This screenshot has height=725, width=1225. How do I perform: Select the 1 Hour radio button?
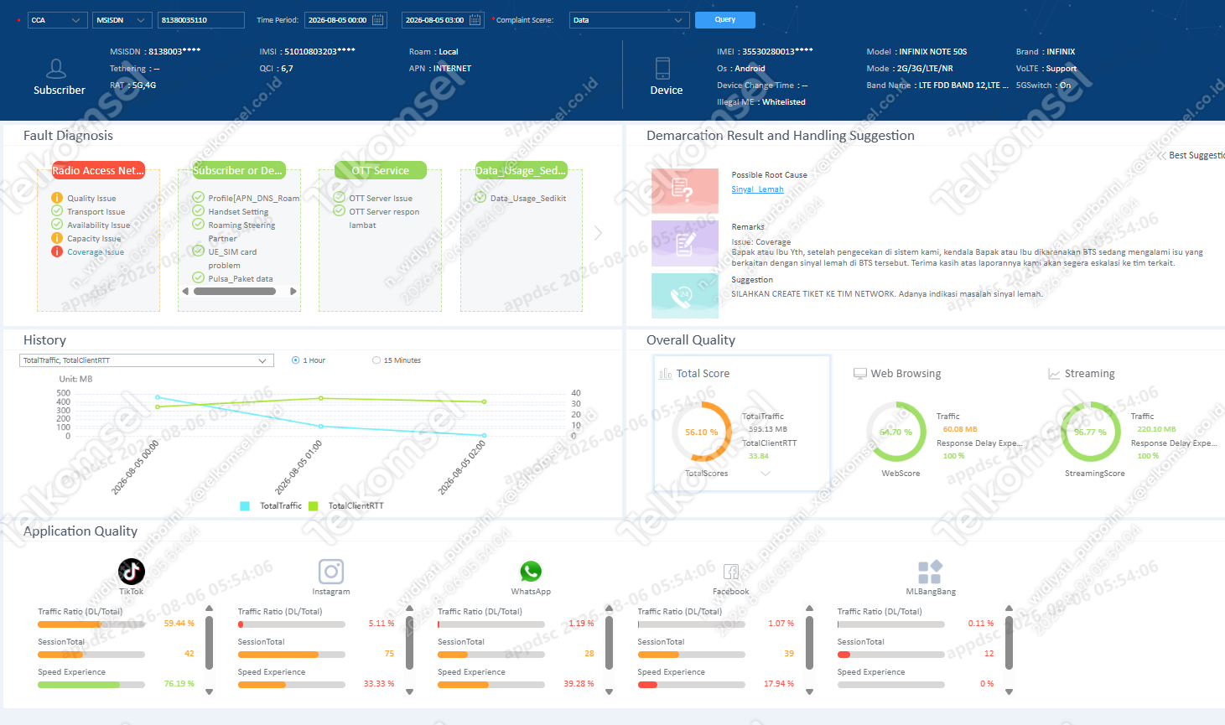tap(295, 360)
